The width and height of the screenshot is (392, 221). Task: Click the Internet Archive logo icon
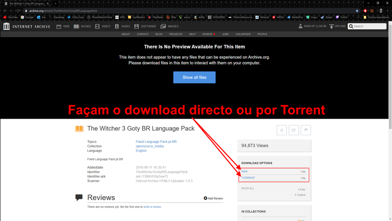click(x=6, y=26)
